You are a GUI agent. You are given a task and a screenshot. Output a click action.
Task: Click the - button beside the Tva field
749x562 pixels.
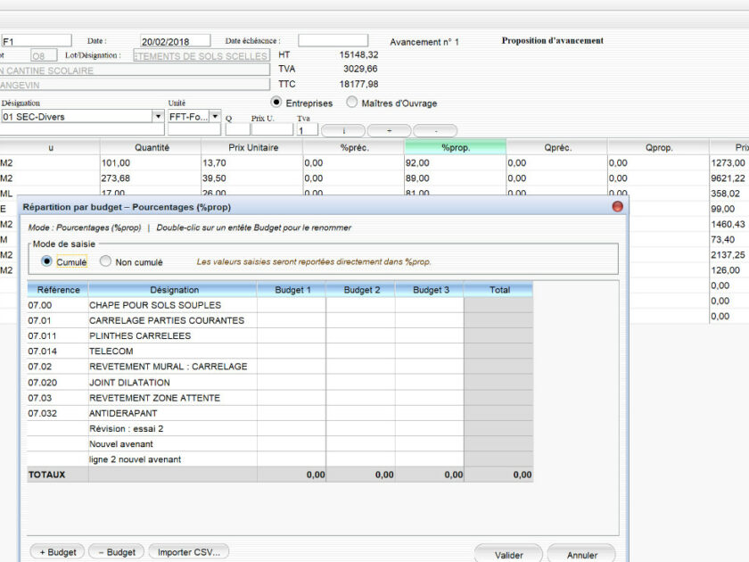[435, 130]
